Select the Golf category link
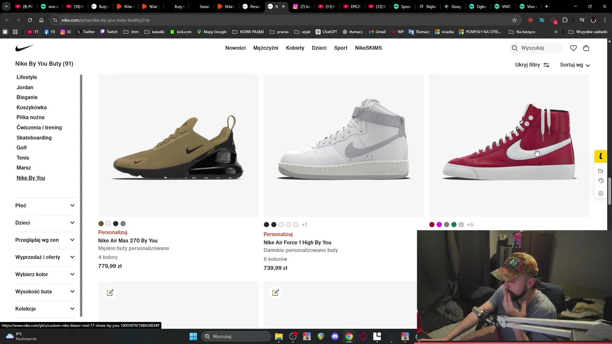The image size is (612, 344). click(22, 148)
